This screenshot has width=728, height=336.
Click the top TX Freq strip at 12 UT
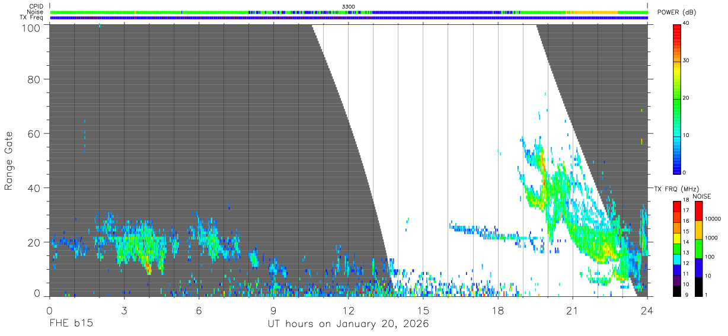[348, 17]
